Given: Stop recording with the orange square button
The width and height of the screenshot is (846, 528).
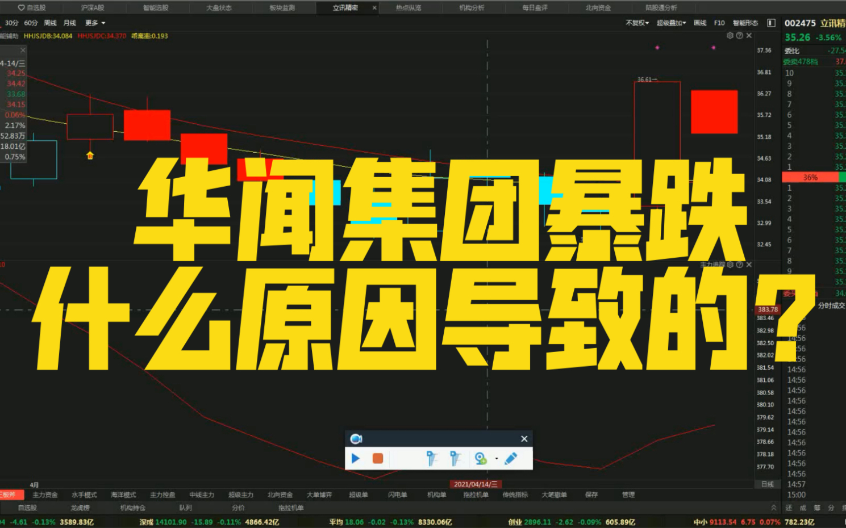Looking at the screenshot, I should click(378, 458).
